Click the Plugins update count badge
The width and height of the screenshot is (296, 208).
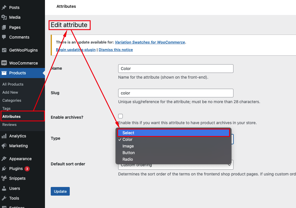click(x=27, y=169)
